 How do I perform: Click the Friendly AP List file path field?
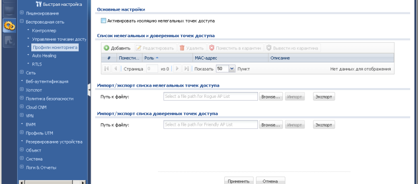click(210, 124)
